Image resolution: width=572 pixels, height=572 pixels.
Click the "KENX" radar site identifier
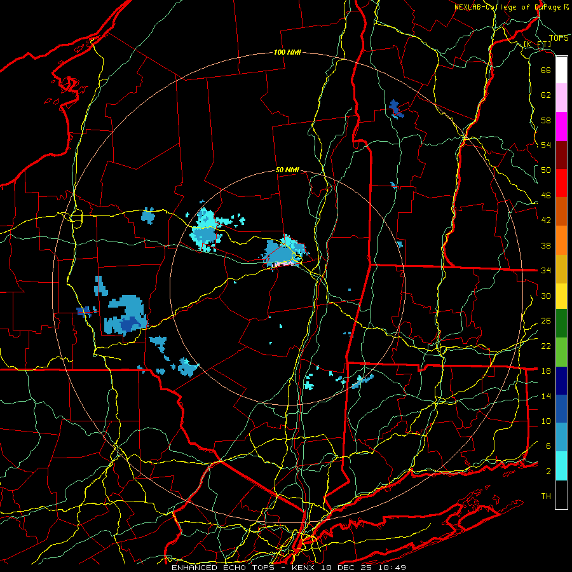point(304,568)
